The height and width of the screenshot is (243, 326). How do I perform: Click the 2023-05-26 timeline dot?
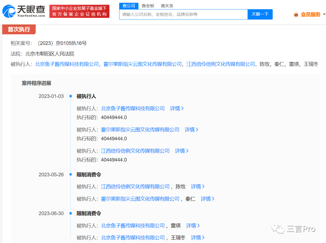tap(71, 174)
